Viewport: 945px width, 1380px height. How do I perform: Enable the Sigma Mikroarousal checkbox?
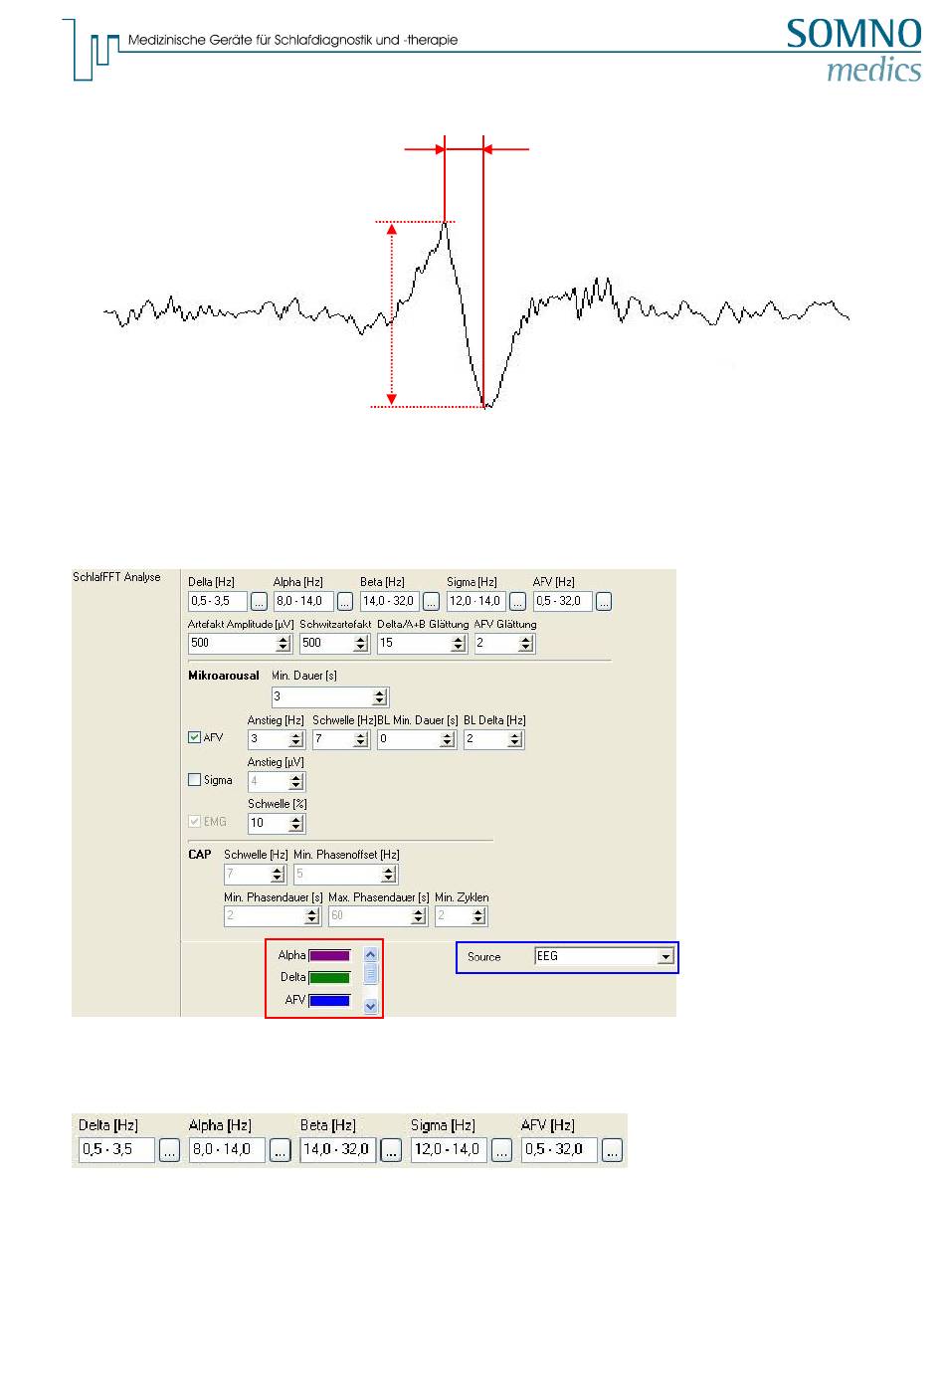coord(194,780)
